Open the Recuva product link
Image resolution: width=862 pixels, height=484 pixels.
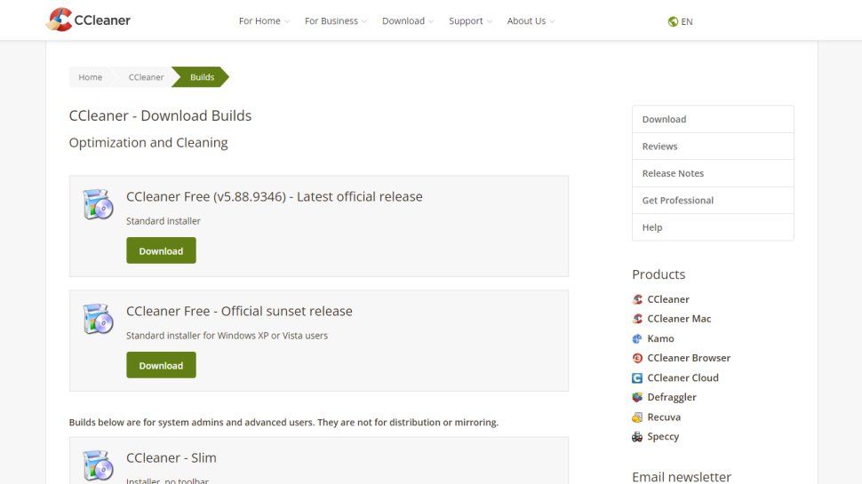point(664,417)
